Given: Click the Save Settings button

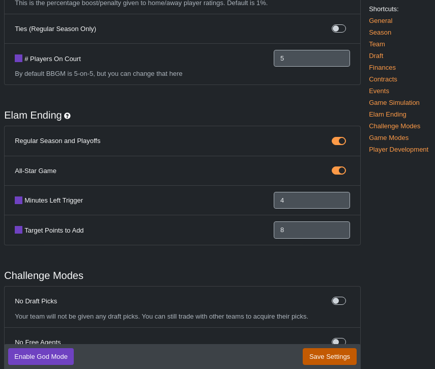Looking at the screenshot, I should coord(330,356).
